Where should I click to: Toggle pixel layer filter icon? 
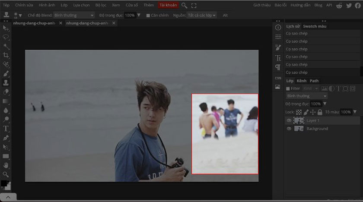(x=325, y=88)
